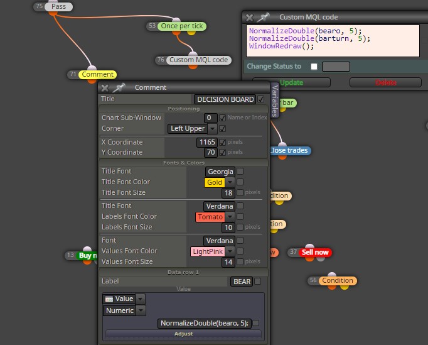
Task: Select the Once per tick node
Action: [x=182, y=26]
